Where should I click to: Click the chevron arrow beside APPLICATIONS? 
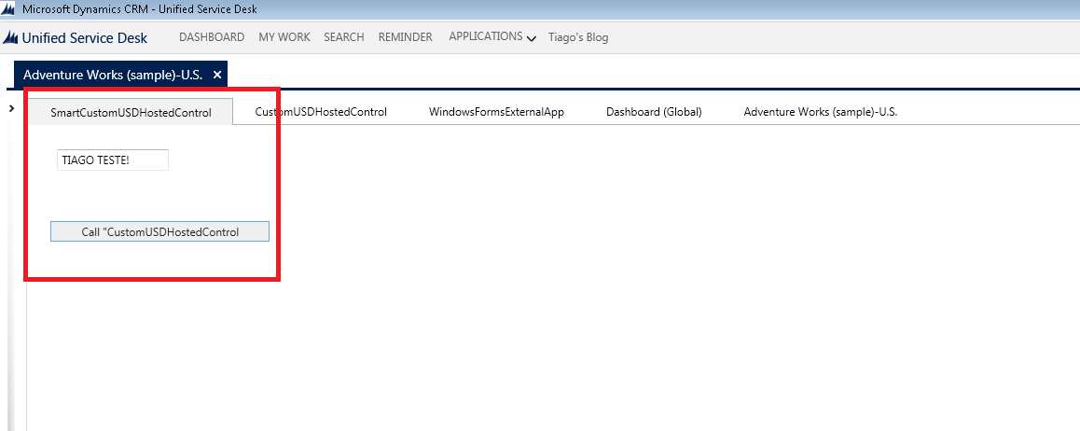(x=532, y=39)
